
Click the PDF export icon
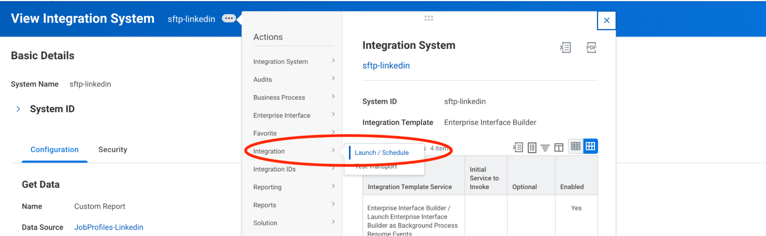click(x=591, y=48)
